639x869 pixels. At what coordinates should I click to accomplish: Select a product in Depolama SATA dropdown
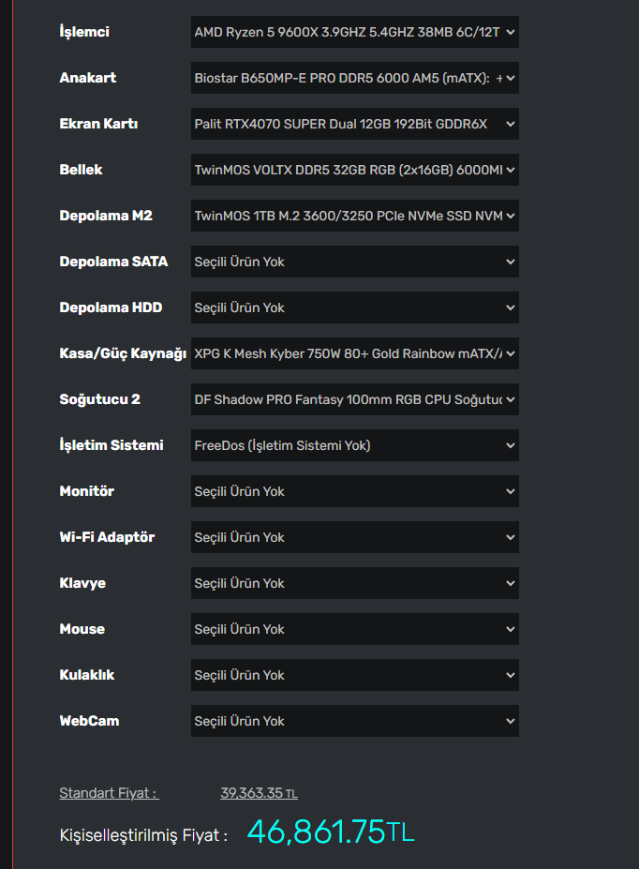click(x=354, y=262)
